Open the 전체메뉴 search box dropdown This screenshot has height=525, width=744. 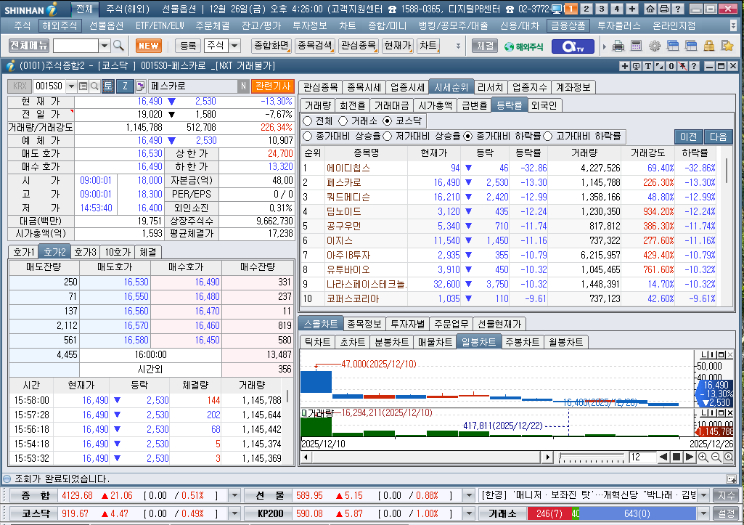click(105, 46)
